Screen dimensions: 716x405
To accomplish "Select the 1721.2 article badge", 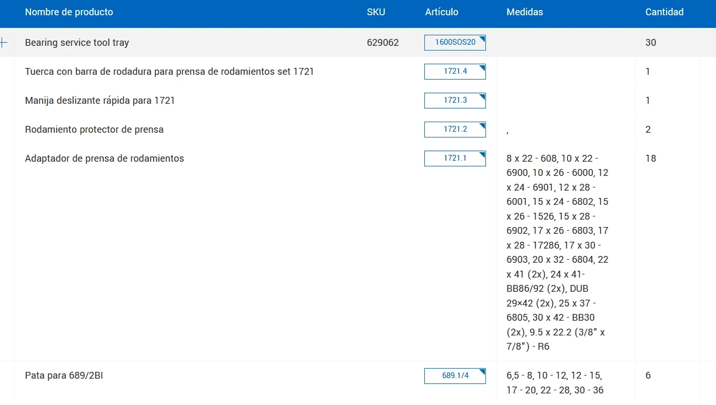I will point(455,130).
